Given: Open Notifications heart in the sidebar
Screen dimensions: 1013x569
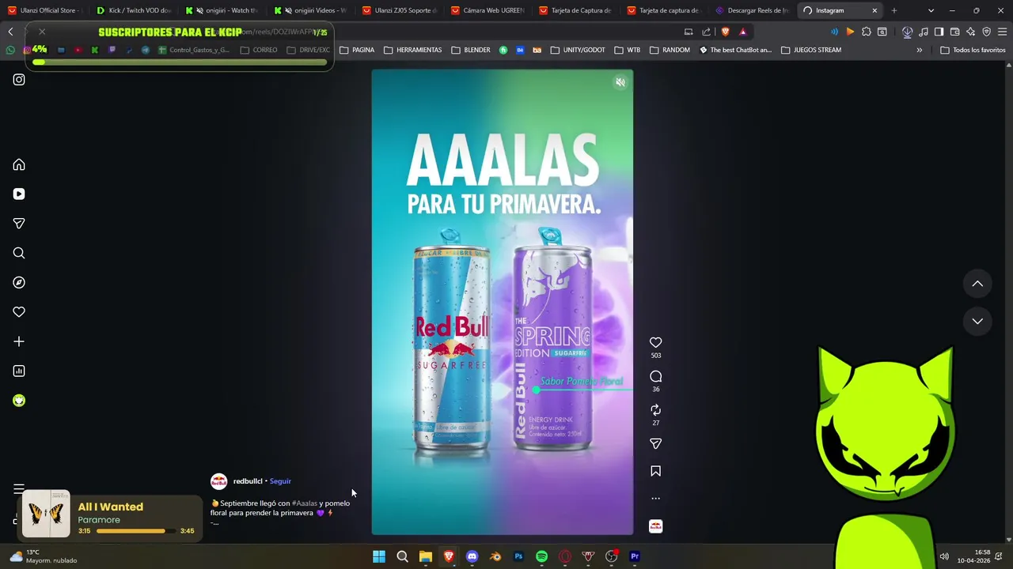Looking at the screenshot, I should pos(19,312).
